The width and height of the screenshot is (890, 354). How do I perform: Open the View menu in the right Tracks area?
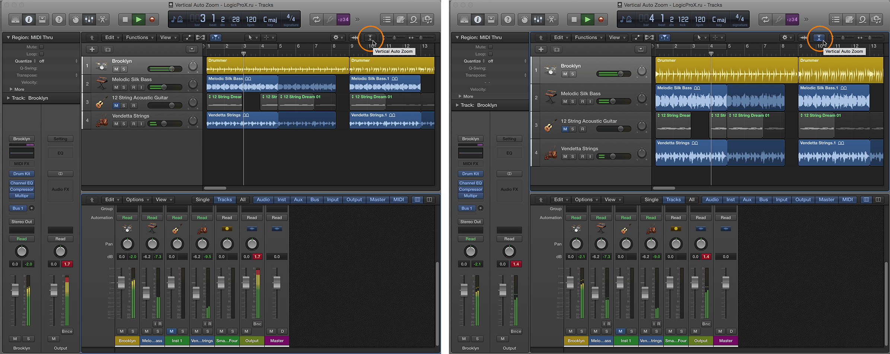pos(617,38)
